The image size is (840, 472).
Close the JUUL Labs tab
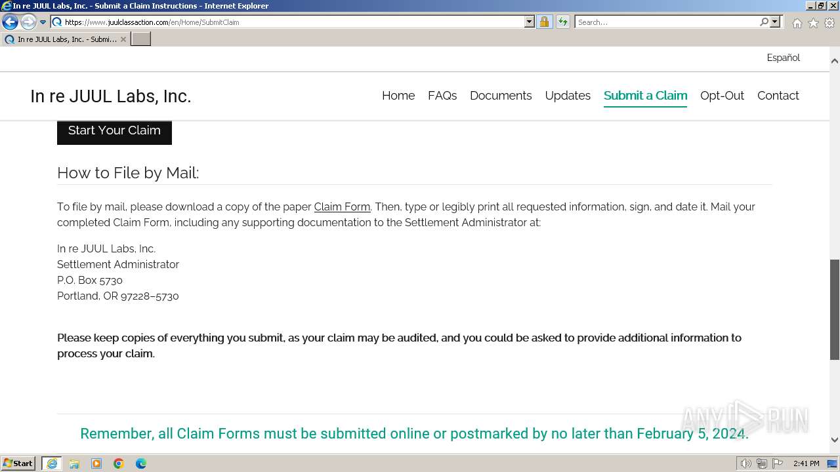123,39
